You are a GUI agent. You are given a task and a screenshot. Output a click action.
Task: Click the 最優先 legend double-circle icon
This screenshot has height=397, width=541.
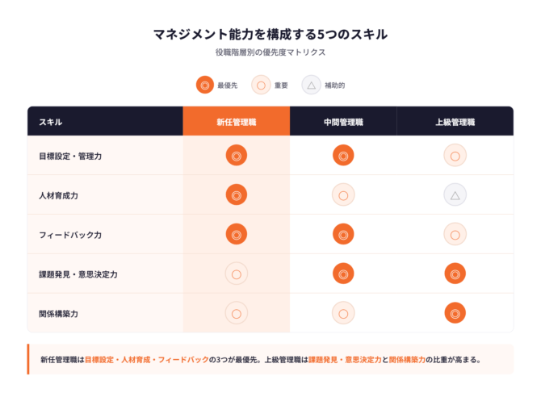pyautogui.click(x=205, y=85)
